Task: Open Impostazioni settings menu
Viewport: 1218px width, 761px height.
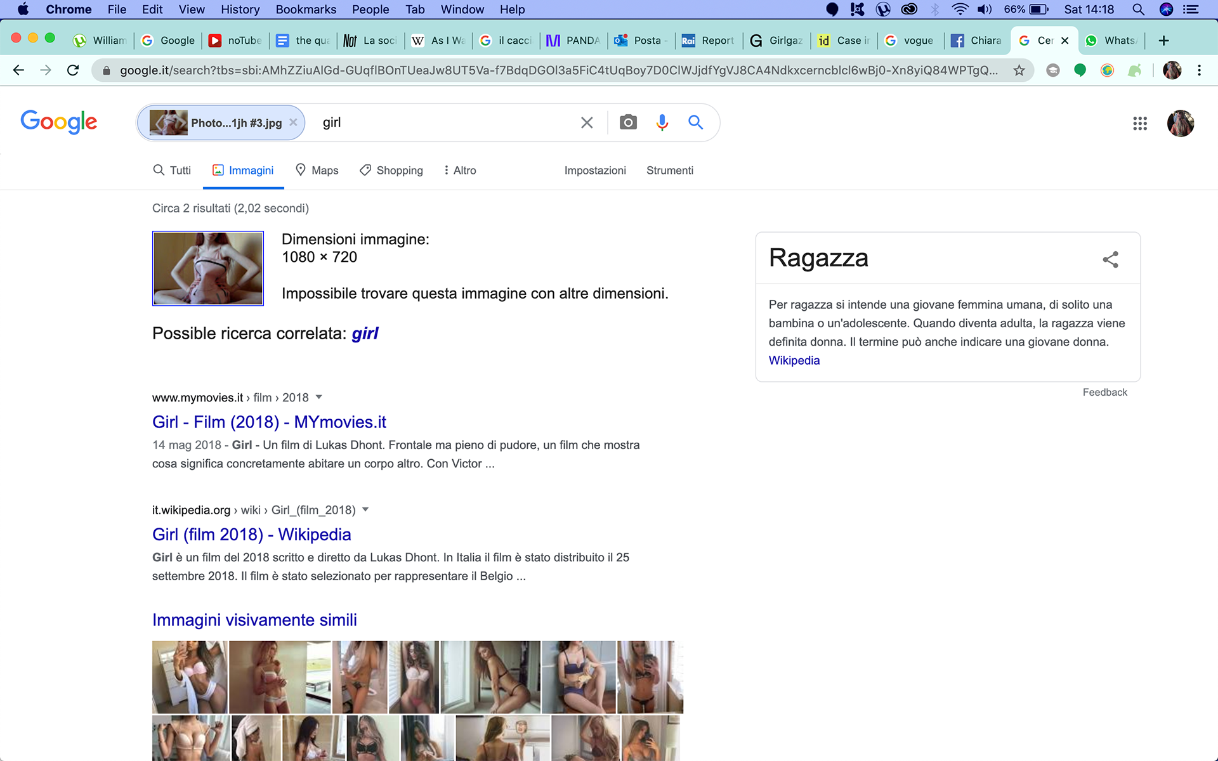Action: point(595,170)
